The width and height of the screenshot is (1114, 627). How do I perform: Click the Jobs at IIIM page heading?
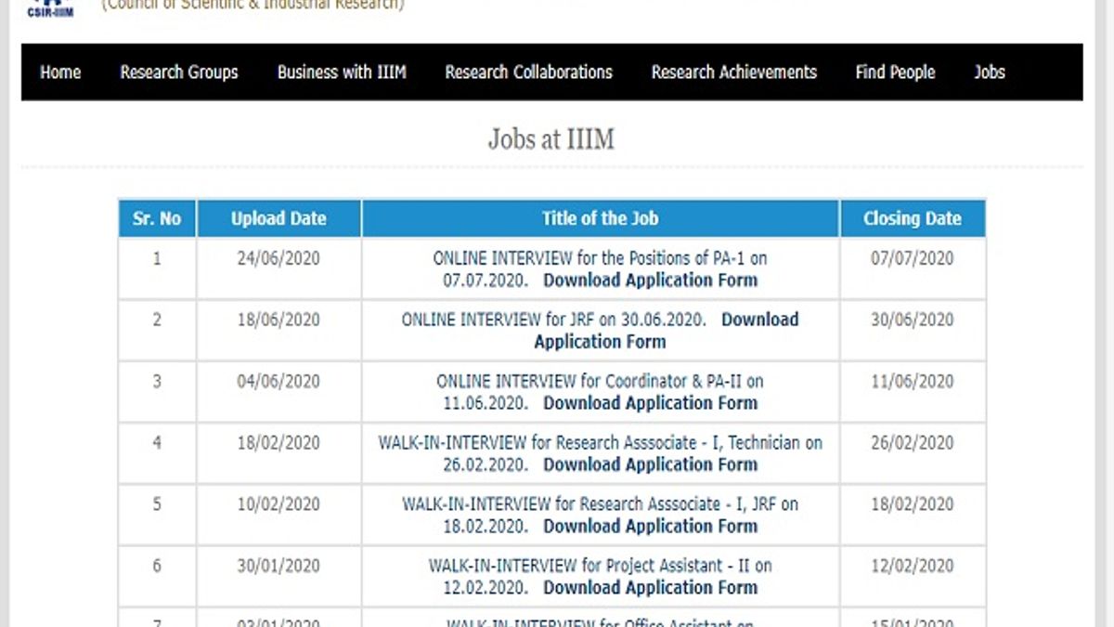click(x=553, y=138)
